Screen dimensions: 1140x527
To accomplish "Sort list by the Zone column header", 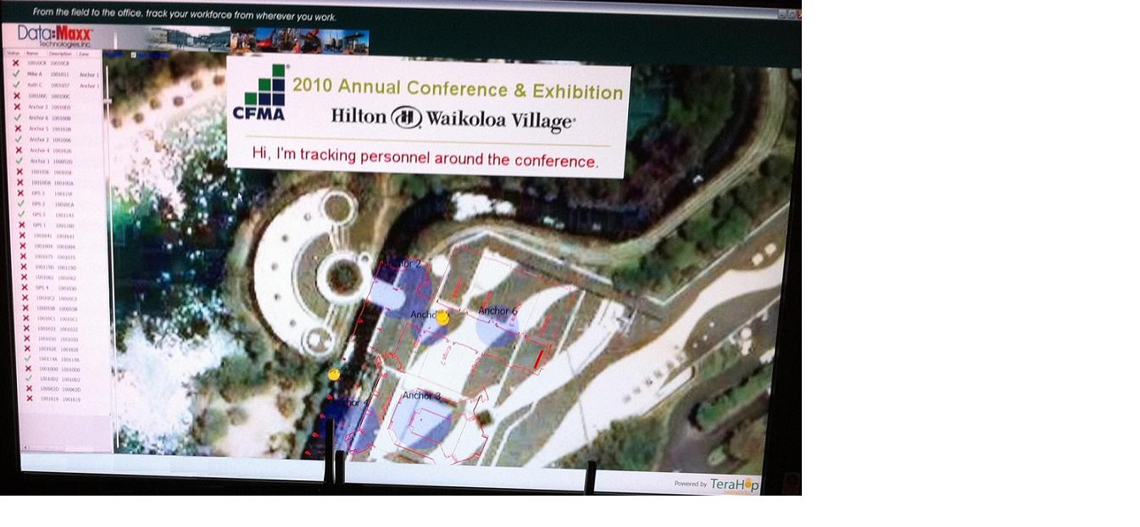I will [84, 53].
